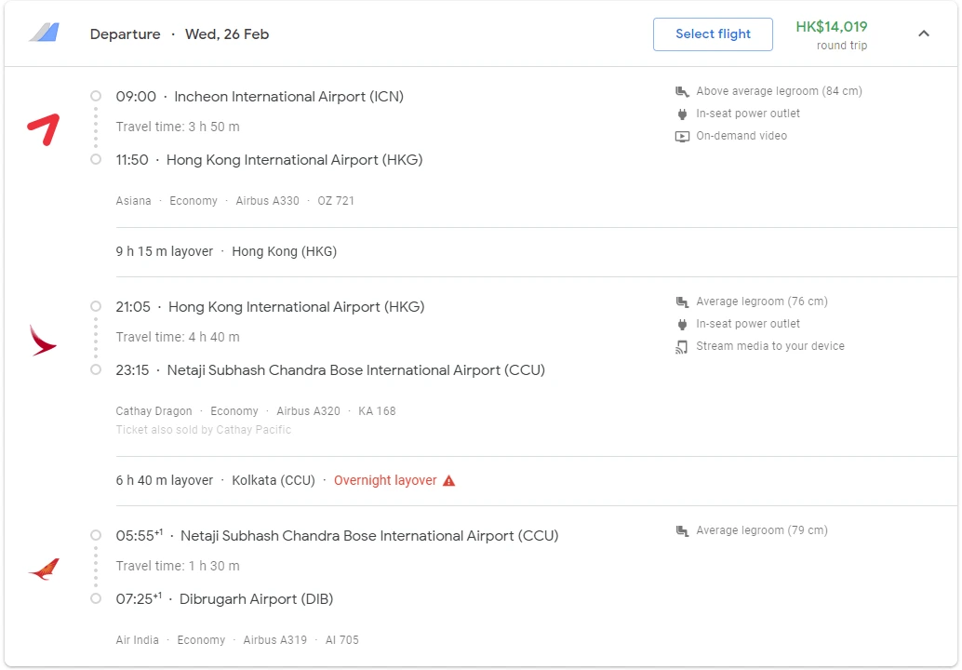Click the overnight layover warning triangle
Screen dimensions: 962x670
coord(449,481)
